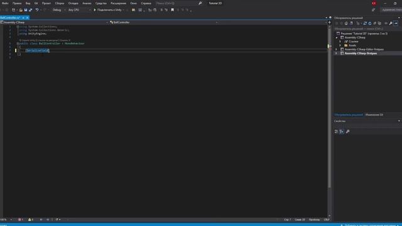This screenshot has height=226, width=402.
Task: Expand the Assembly-CSharp-firstpass project
Action: pyautogui.click(x=337, y=53)
